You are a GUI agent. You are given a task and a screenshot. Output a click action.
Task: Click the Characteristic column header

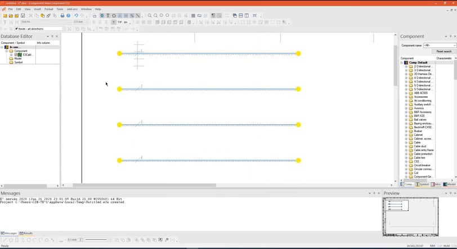445,58
